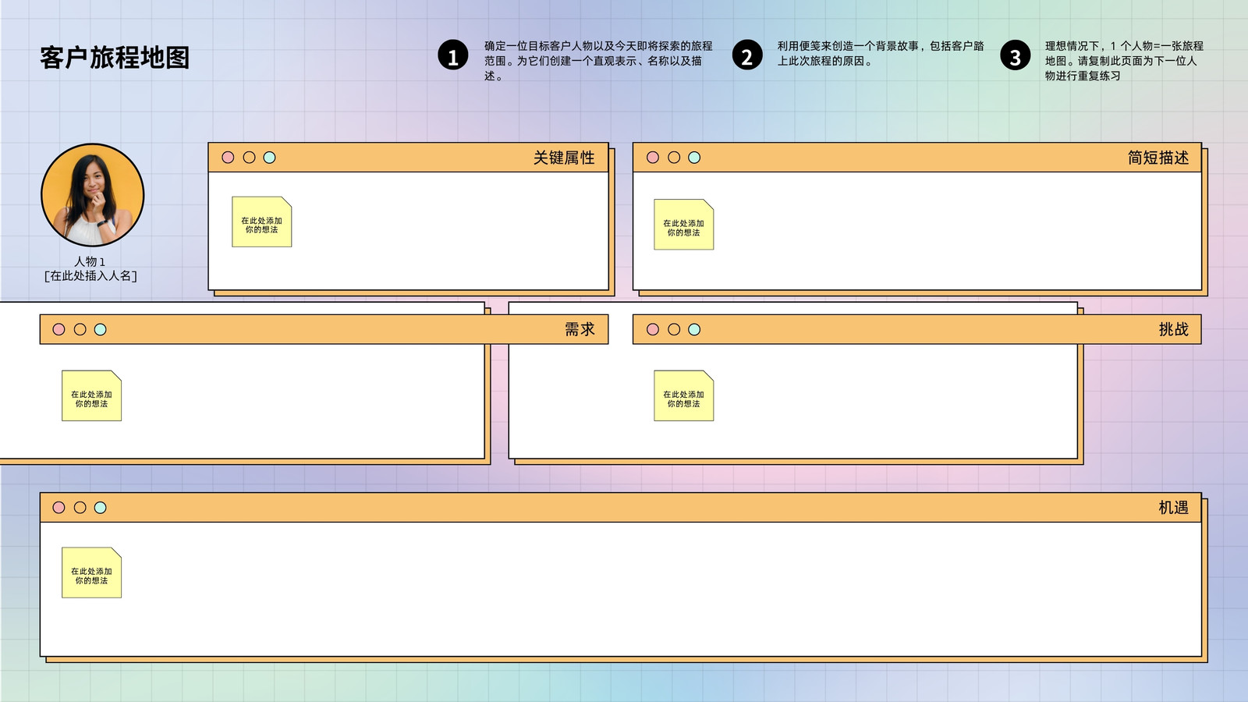The height and width of the screenshot is (702, 1248).
Task: Click pink dot in 关键属性 title bar
Action: pyautogui.click(x=228, y=158)
